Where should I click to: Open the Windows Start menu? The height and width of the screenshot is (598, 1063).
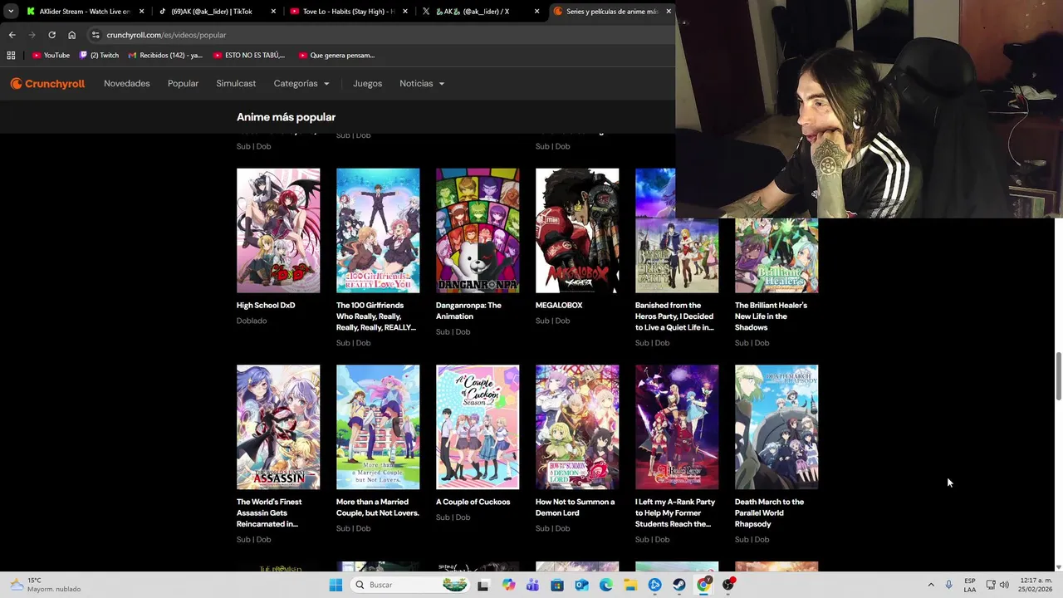(x=336, y=585)
